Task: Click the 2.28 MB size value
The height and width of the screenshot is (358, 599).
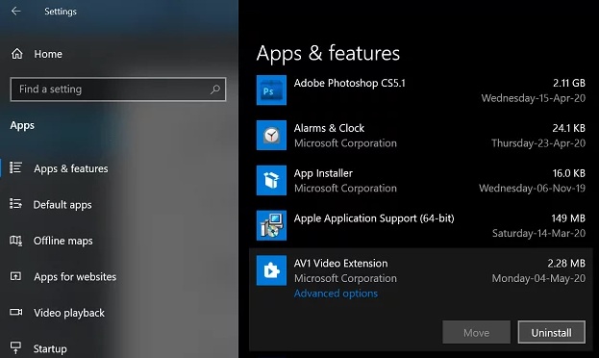Action: tap(566, 263)
